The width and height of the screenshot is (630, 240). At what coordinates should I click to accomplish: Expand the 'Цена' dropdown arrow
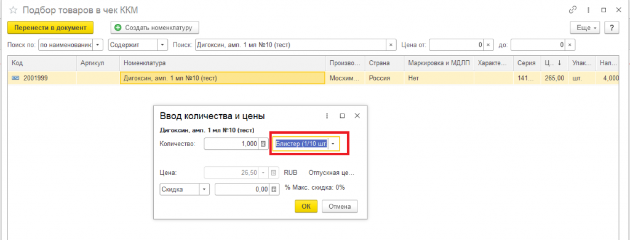click(263, 173)
